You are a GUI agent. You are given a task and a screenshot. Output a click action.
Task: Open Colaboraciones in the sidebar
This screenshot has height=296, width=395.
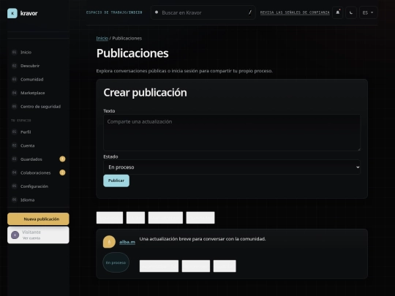[x=38, y=172]
